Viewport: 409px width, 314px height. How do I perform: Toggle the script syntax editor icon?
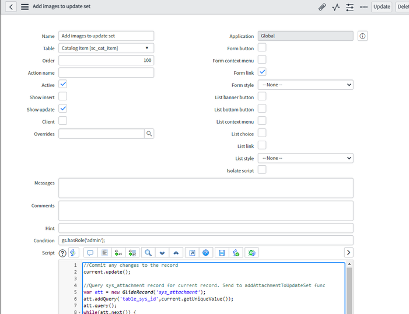(73, 253)
